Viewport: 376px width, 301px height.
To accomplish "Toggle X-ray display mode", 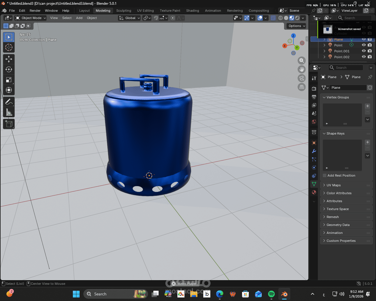I will point(273,18).
